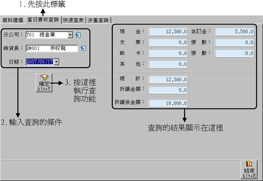Viewport: 263px width, 181px height.
Task: Click the 銷貨員 input showing EM001 李皎龍
Action: click(x=52, y=48)
